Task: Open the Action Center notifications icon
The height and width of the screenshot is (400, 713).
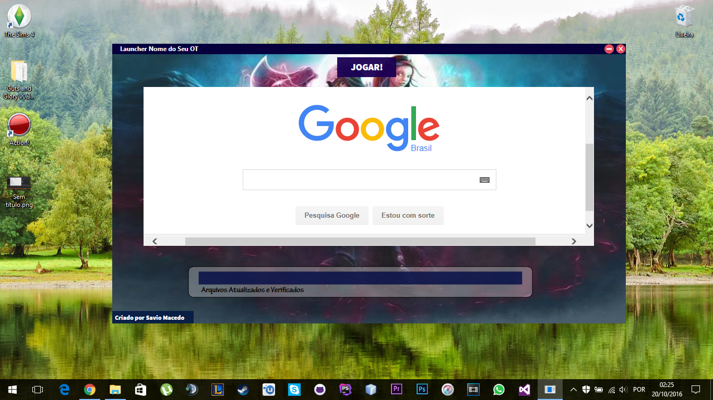Action: click(x=696, y=389)
